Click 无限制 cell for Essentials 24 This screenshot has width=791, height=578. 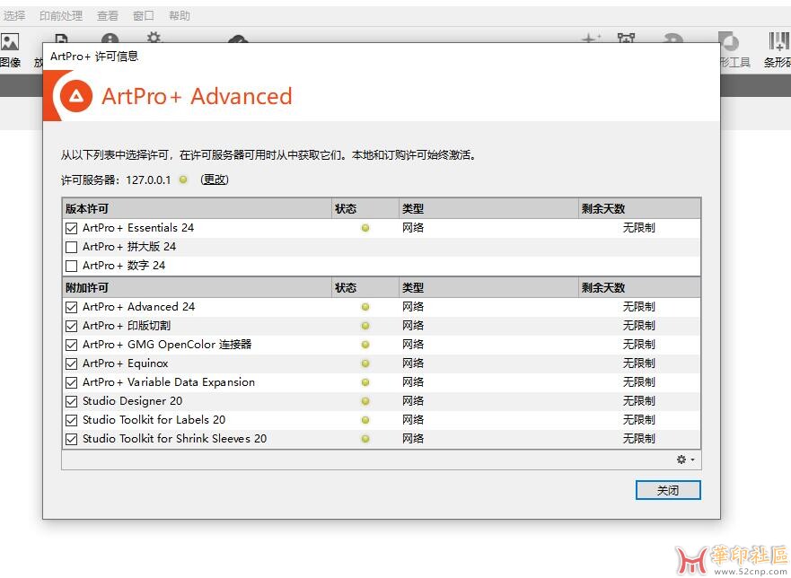(638, 228)
